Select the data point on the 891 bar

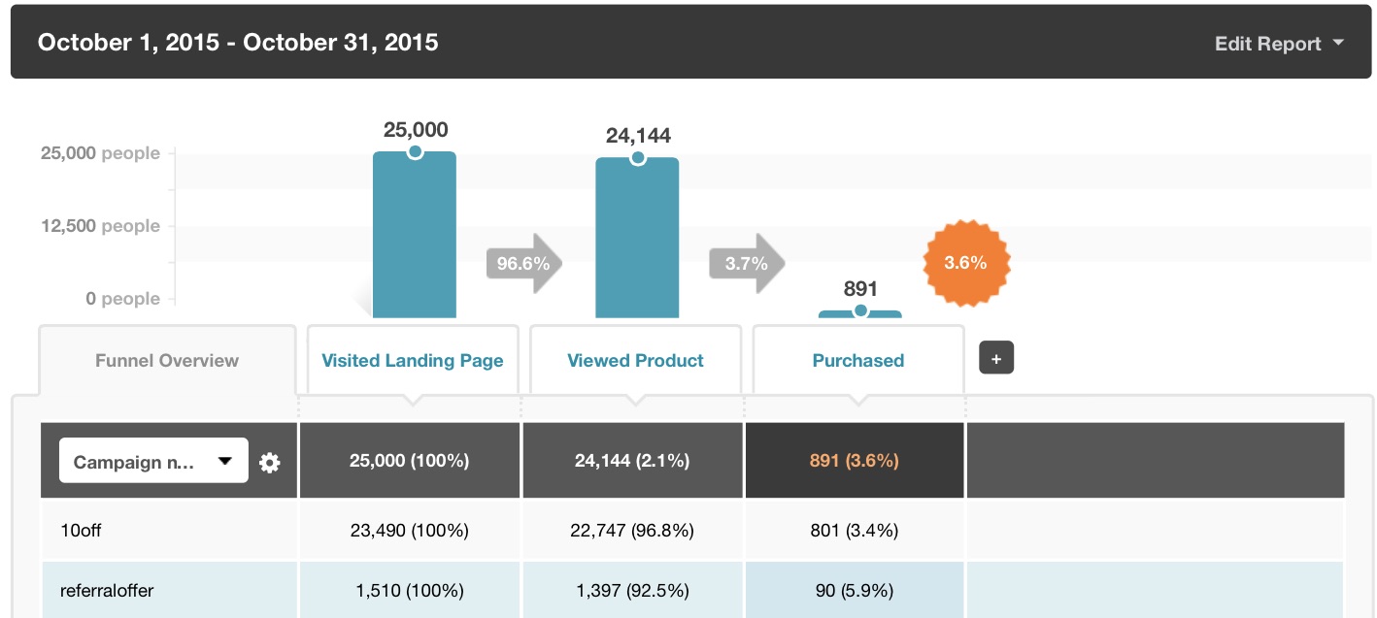(x=860, y=311)
